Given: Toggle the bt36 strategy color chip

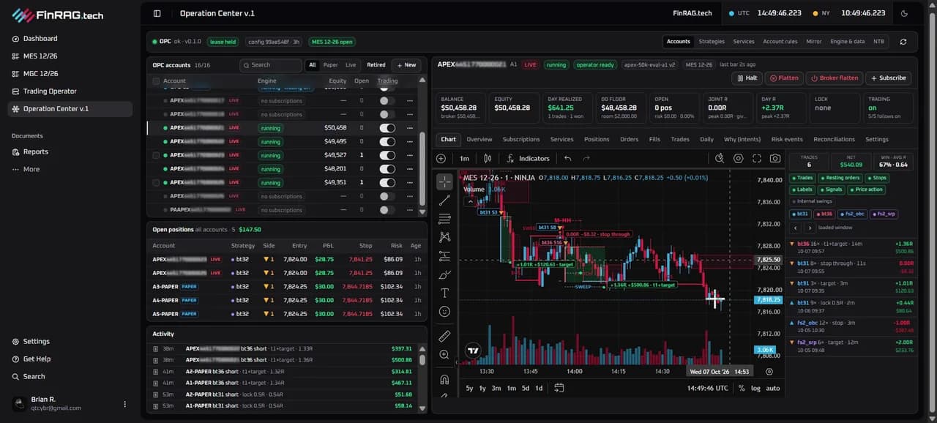Looking at the screenshot, I should (x=824, y=214).
